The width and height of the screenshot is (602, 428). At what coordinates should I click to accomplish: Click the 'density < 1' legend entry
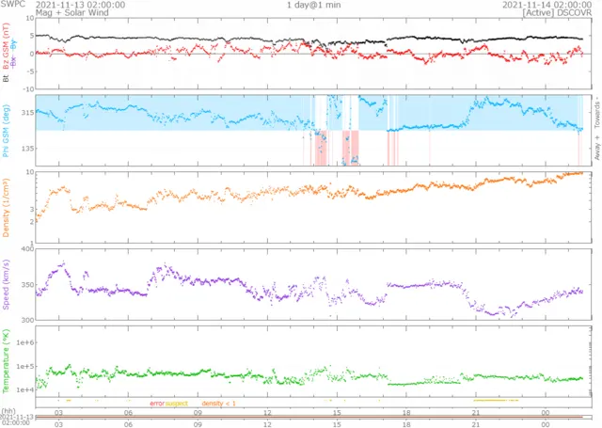[219, 403]
